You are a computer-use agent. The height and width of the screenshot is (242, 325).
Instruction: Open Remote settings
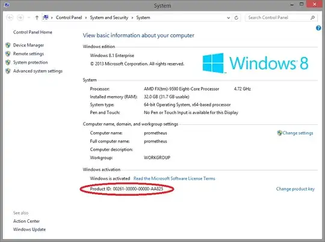point(28,54)
